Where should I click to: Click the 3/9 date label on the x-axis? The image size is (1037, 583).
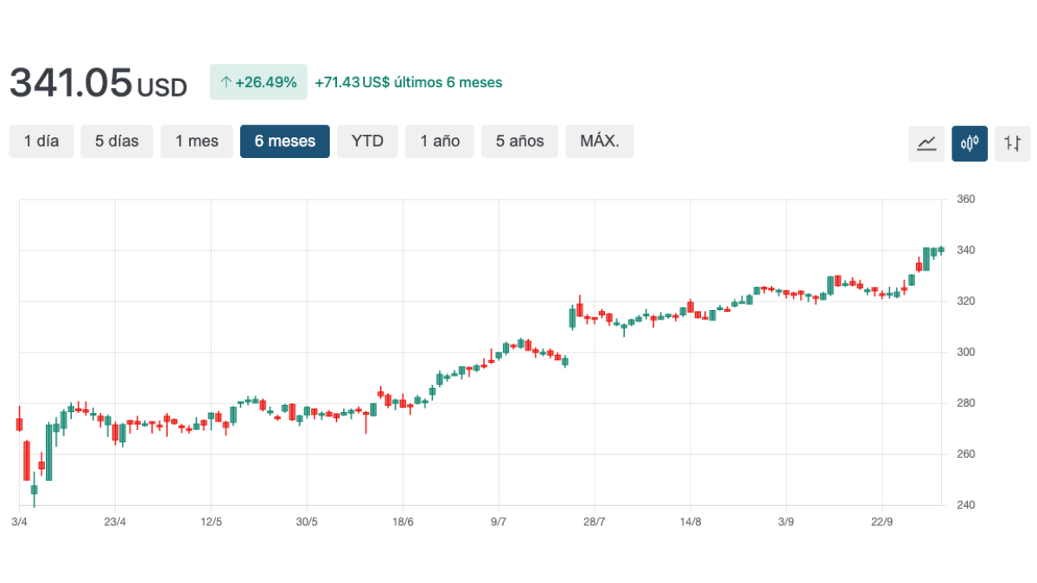(786, 522)
